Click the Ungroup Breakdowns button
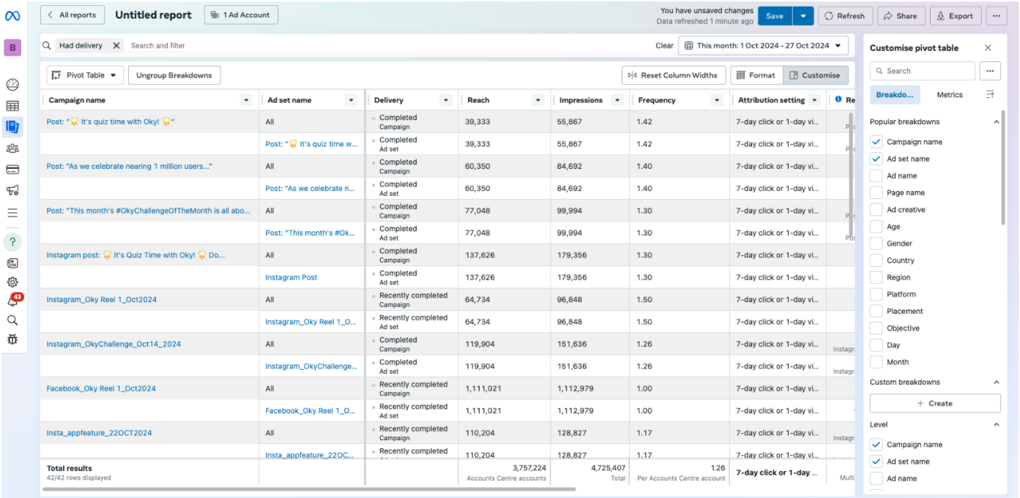Viewport: 1020px width, 498px height. click(x=174, y=75)
